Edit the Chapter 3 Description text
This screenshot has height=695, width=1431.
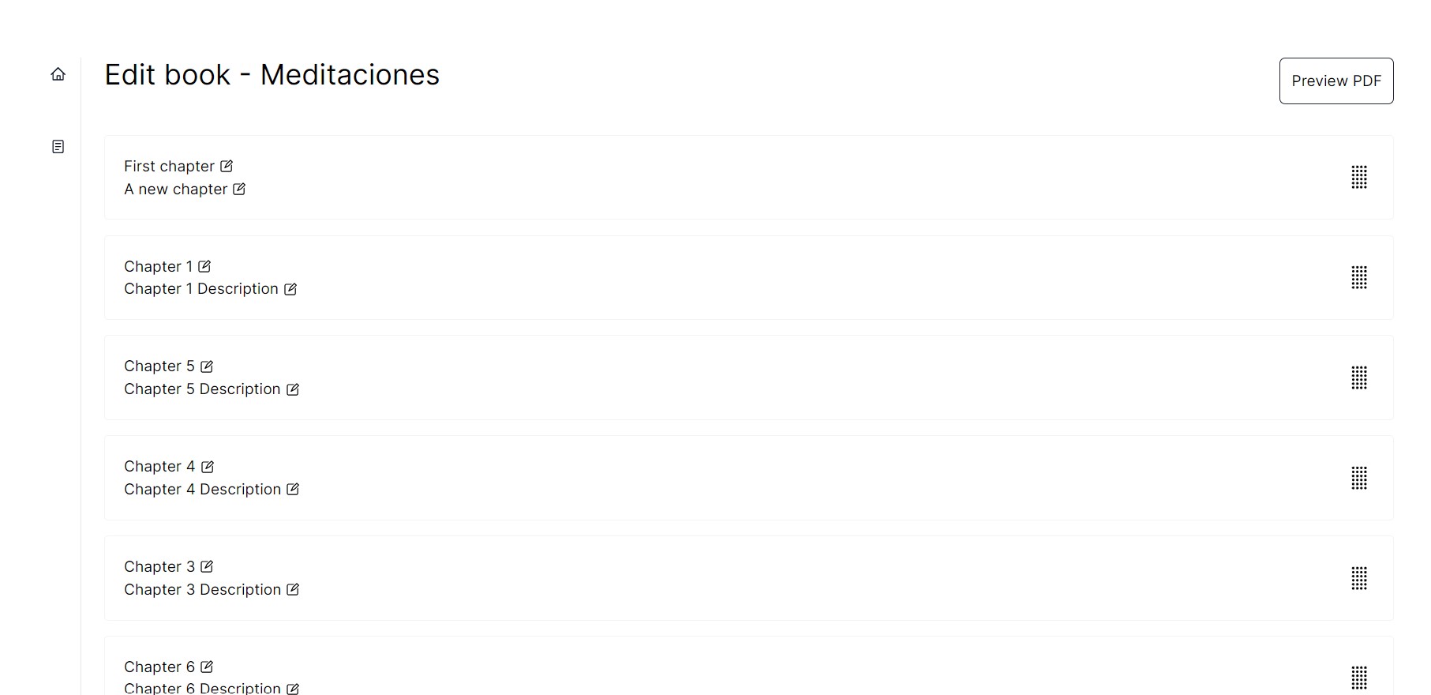pos(293,589)
